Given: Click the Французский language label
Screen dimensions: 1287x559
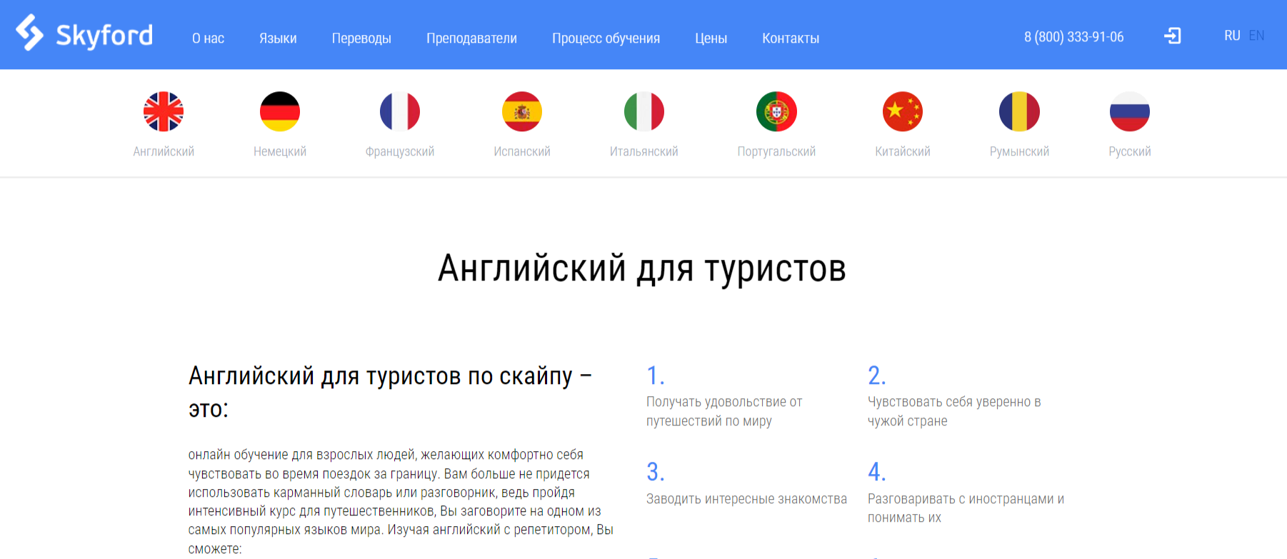Looking at the screenshot, I should click(x=400, y=151).
